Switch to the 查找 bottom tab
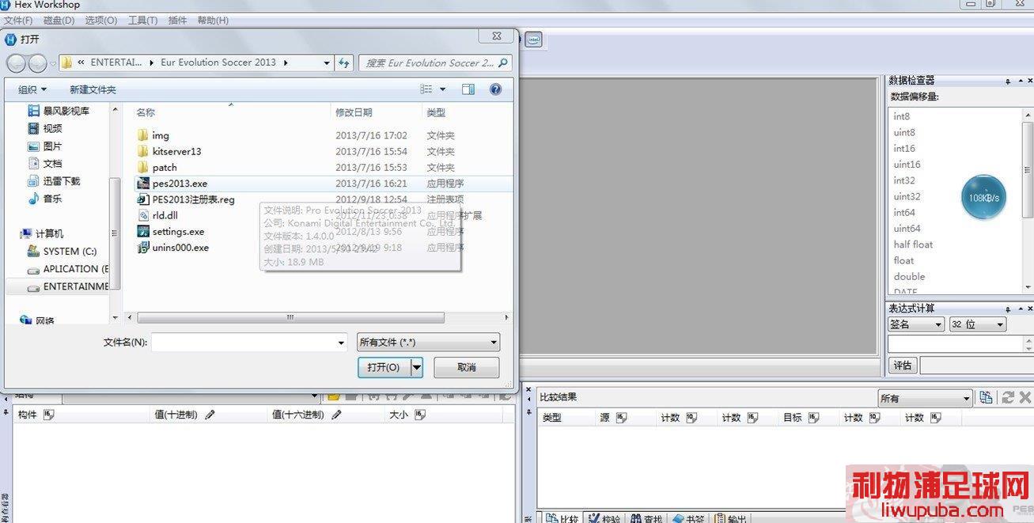 646,518
